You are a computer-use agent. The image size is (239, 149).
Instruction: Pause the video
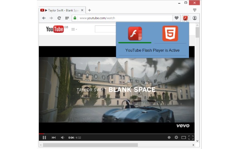click(44, 137)
